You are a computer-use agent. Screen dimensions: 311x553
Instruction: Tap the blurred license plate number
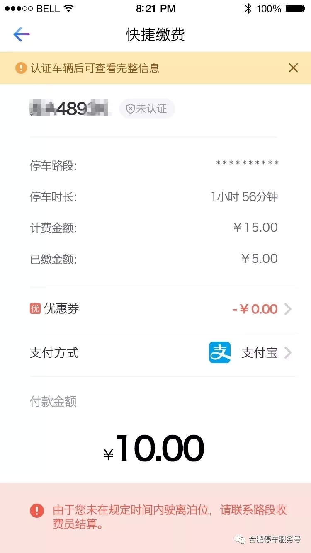[70, 109]
